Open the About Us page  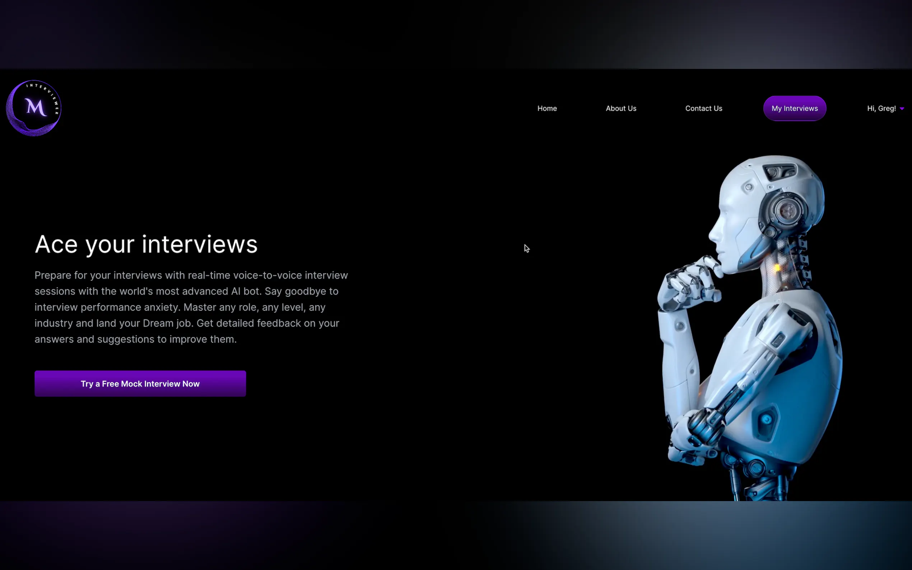[620, 108]
